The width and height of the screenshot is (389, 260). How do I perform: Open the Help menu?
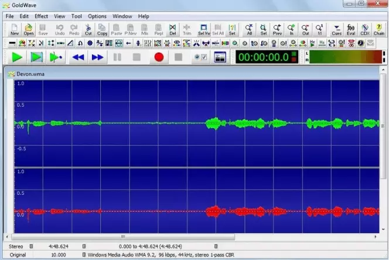[144, 16]
